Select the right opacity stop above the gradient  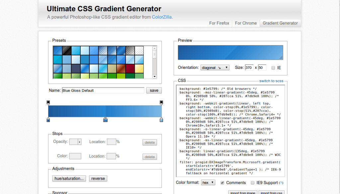pos(161,102)
